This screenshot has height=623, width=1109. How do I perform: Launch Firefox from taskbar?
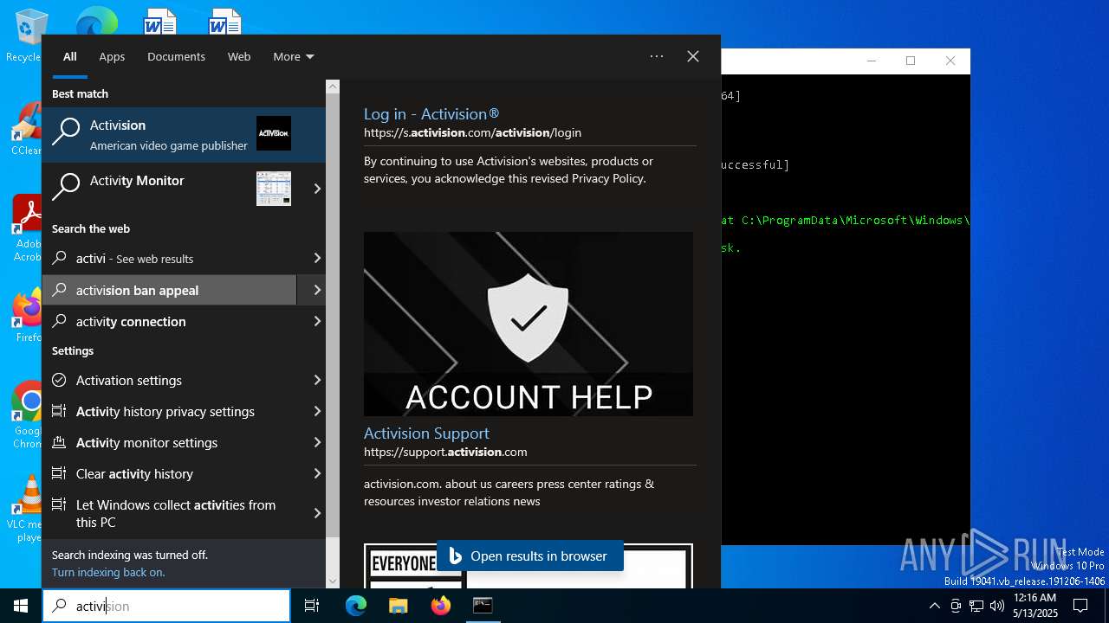click(x=441, y=606)
